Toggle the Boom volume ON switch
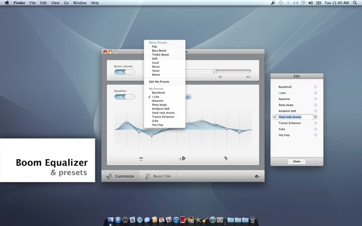Screen dimensions: 362x226 point(125,72)
